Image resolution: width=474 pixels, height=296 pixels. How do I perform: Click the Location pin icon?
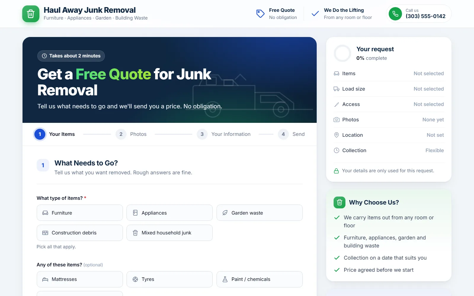pos(337,135)
